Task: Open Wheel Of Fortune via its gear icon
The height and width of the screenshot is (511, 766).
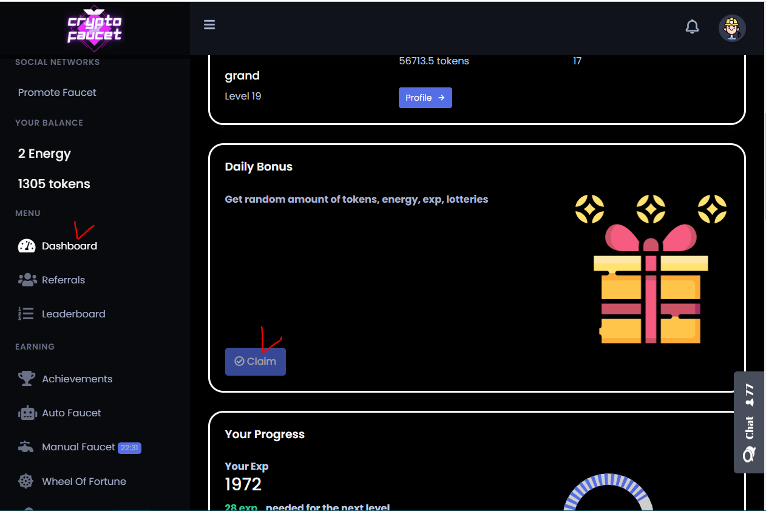Action: [x=25, y=481]
